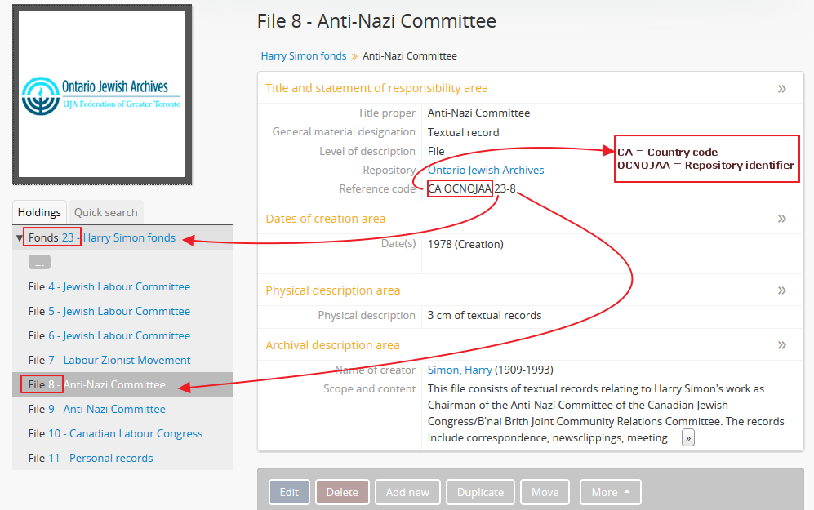Collapse the Archival description area chevron
This screenshot has height=510, width=814.
(x=781, y=345)
